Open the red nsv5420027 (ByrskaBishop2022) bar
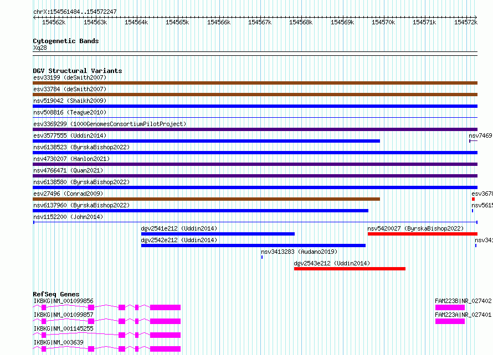The image size is (493, 355). (423, 234)
